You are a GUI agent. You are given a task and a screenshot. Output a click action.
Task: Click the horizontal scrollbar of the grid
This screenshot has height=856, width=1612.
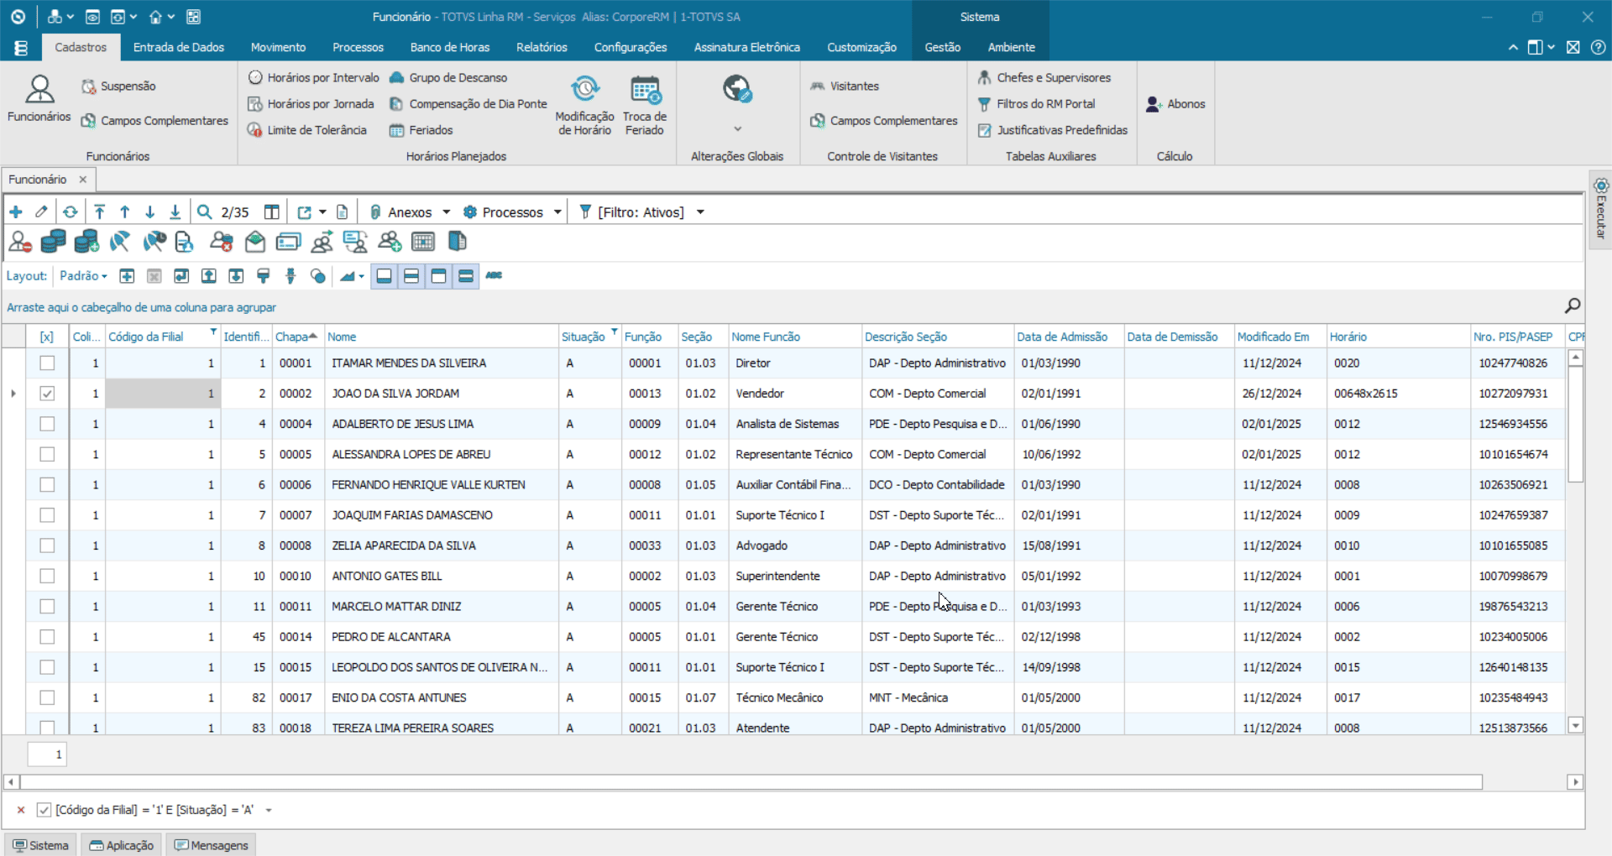click(751, 782)
